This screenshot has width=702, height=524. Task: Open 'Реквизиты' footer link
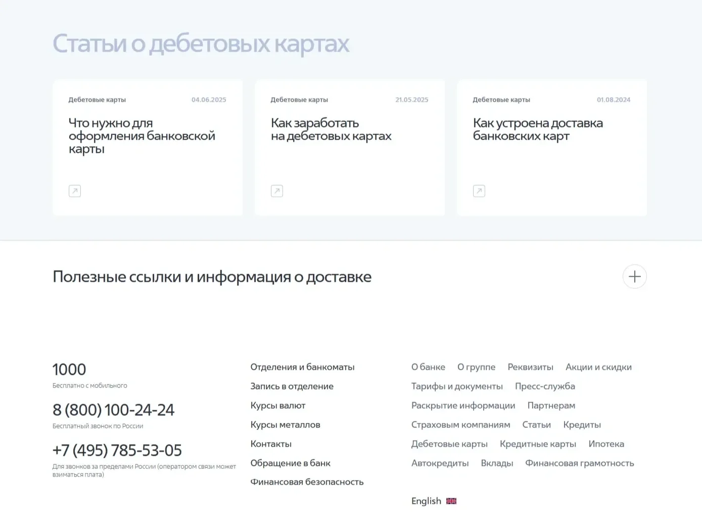click(530, 367)
